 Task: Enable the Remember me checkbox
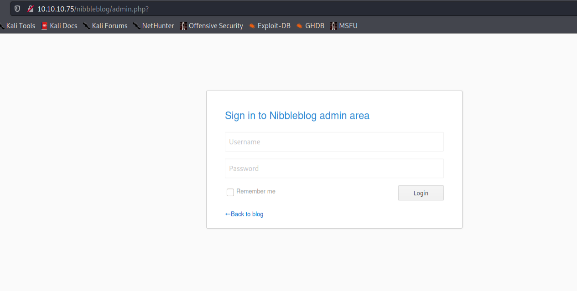(x=230, y=192)
